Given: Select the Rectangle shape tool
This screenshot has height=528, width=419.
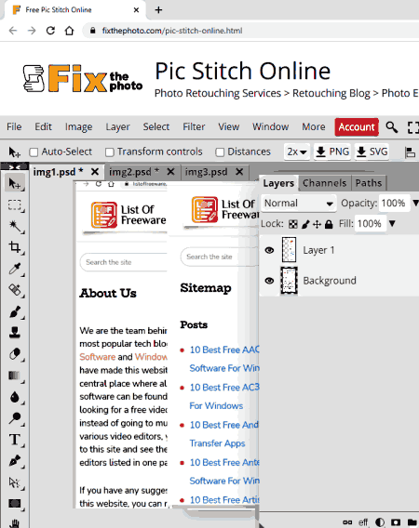Looking at the screenshot, I should point(15,504).
